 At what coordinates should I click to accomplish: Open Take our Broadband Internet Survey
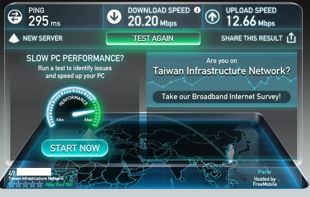click(221, 97)
